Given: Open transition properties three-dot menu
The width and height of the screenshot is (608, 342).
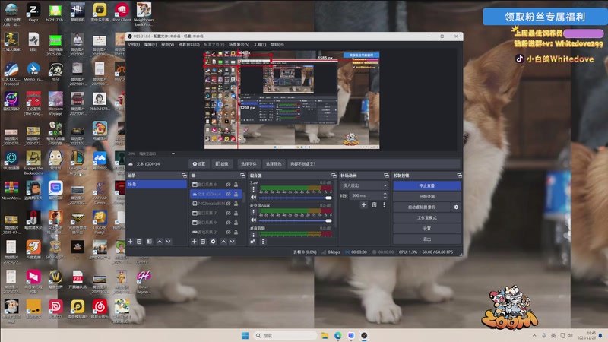Looking at the screenshot, I should (x=384, y=204).
